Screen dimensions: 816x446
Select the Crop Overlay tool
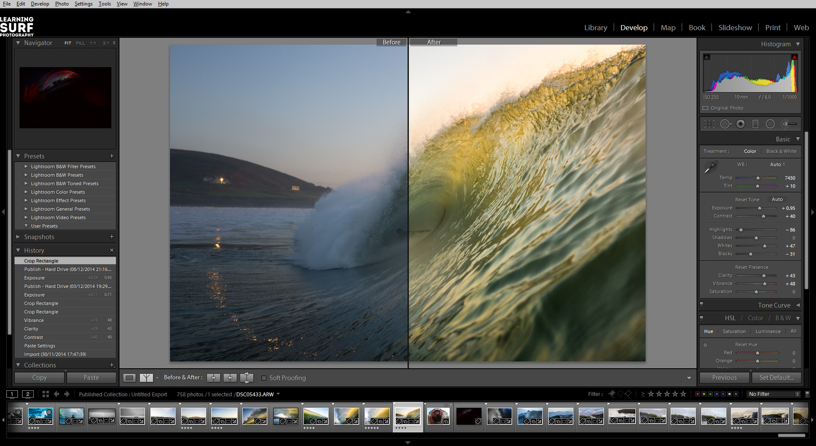710,124
